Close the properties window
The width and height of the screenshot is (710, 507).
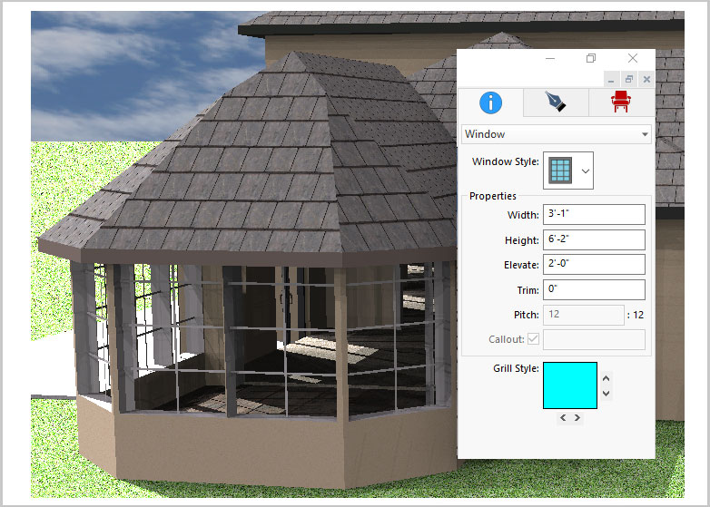(633, 58)
